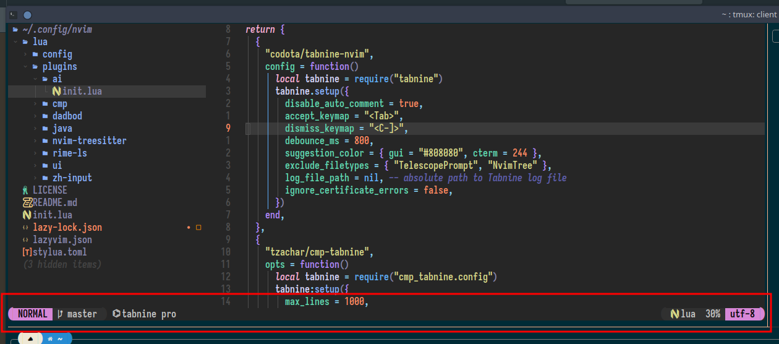Click the zh-input folder icon
Screen dimensions: 779x344
pyautogui.click(x=45, y=178)
